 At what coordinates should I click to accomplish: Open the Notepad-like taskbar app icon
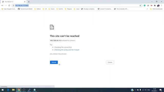[x=34, y=90]
